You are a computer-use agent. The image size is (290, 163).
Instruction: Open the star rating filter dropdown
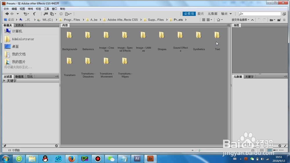click(x=220, y=20)
